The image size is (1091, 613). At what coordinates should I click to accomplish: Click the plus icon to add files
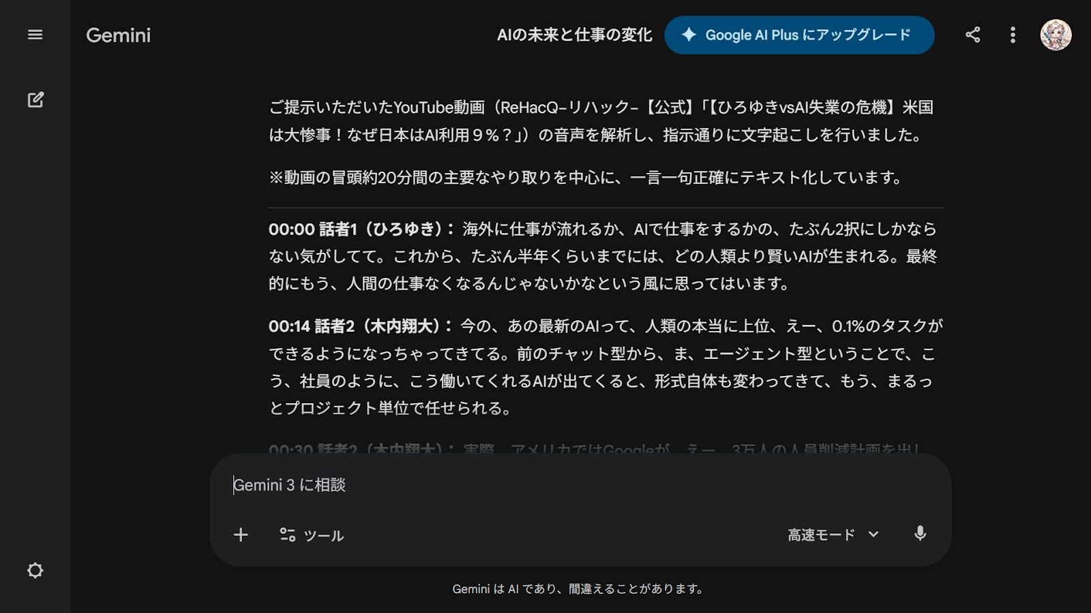(241, 535)
